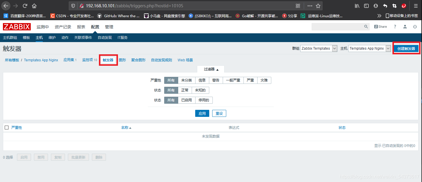Viewport: 422px width, 182px height.
Task: Select status 已启用 option
Action: 187,100
